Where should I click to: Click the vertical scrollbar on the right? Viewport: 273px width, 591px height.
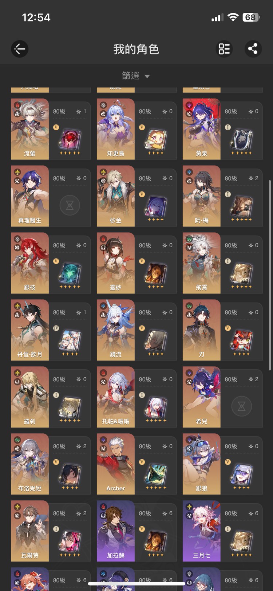coord(270,275)
